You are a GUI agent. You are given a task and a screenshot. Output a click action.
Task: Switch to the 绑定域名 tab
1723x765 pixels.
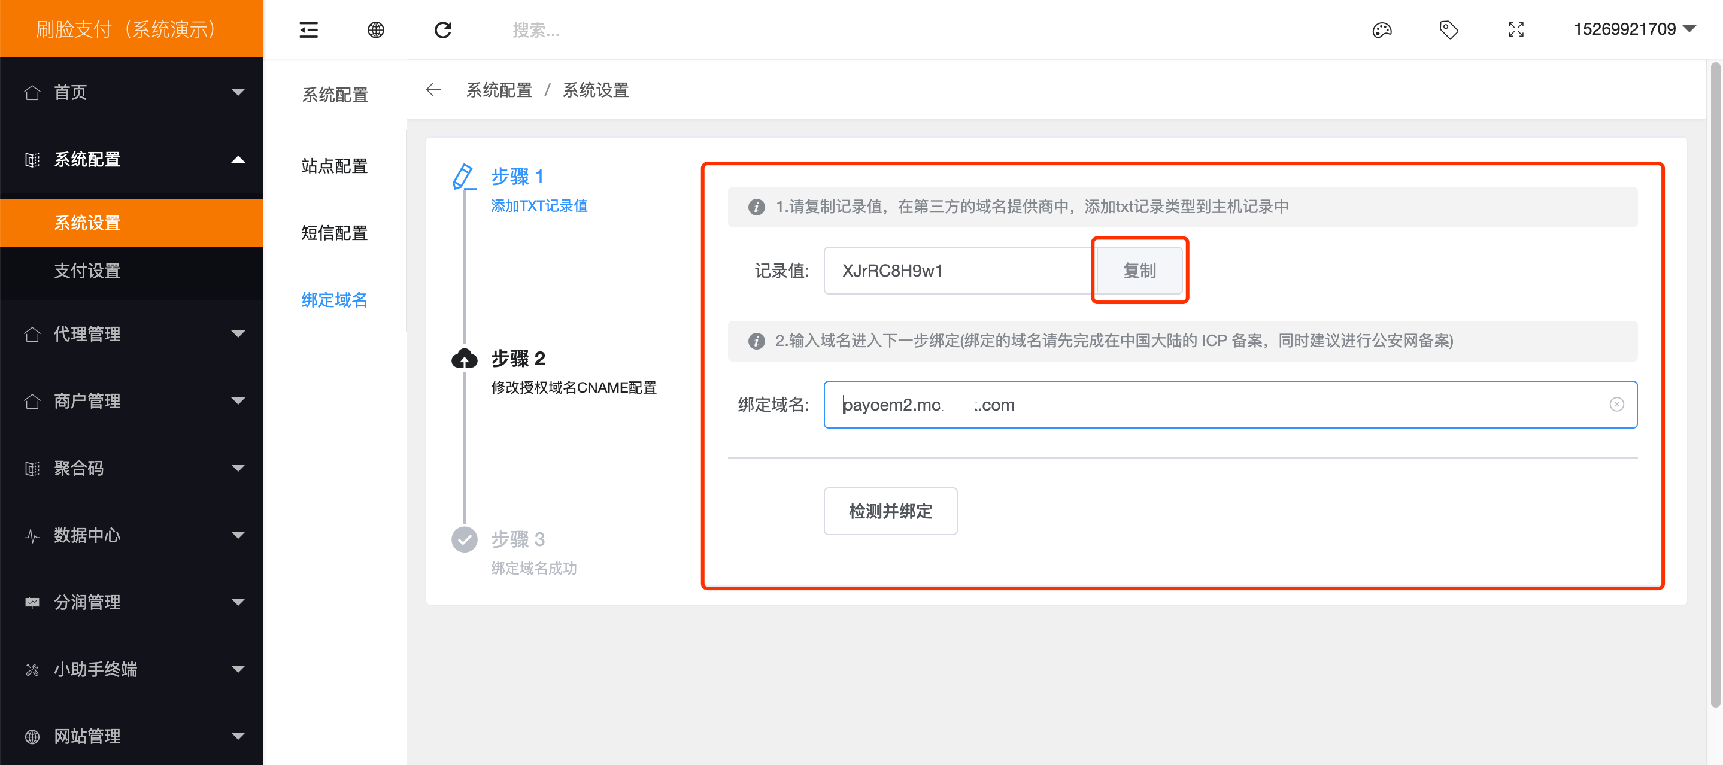(335, 299)
